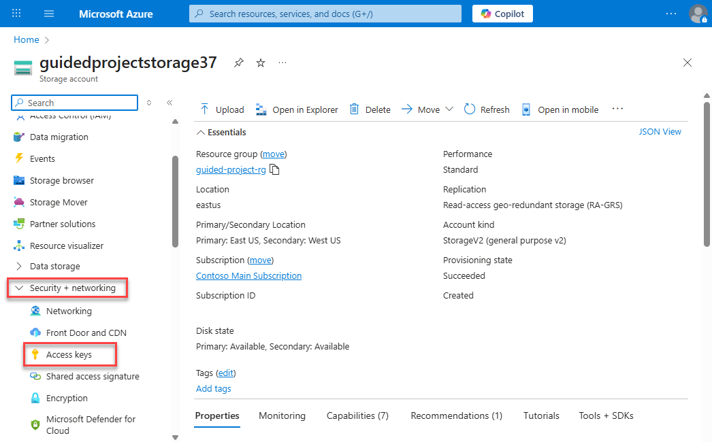Click the Copilot button

tap(502, 14)
